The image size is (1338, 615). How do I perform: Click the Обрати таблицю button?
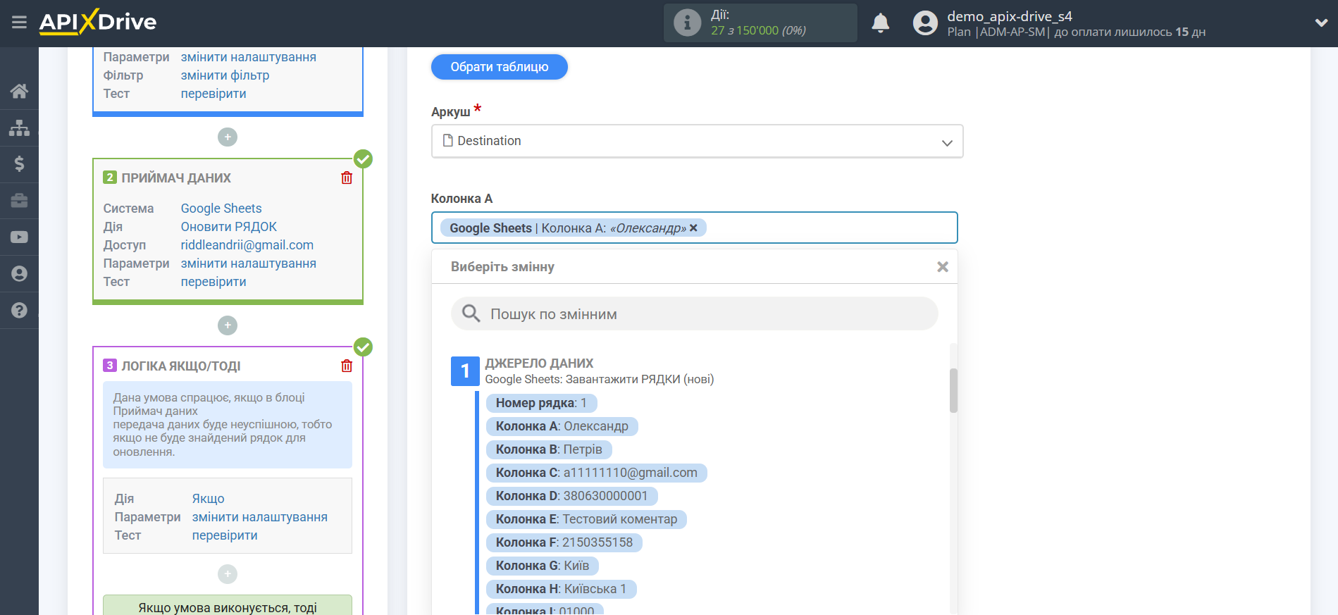pyautogui.click(x=499, y=67)
